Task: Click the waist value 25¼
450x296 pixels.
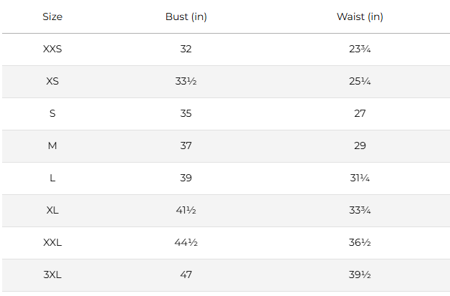Action: (360, 81)
